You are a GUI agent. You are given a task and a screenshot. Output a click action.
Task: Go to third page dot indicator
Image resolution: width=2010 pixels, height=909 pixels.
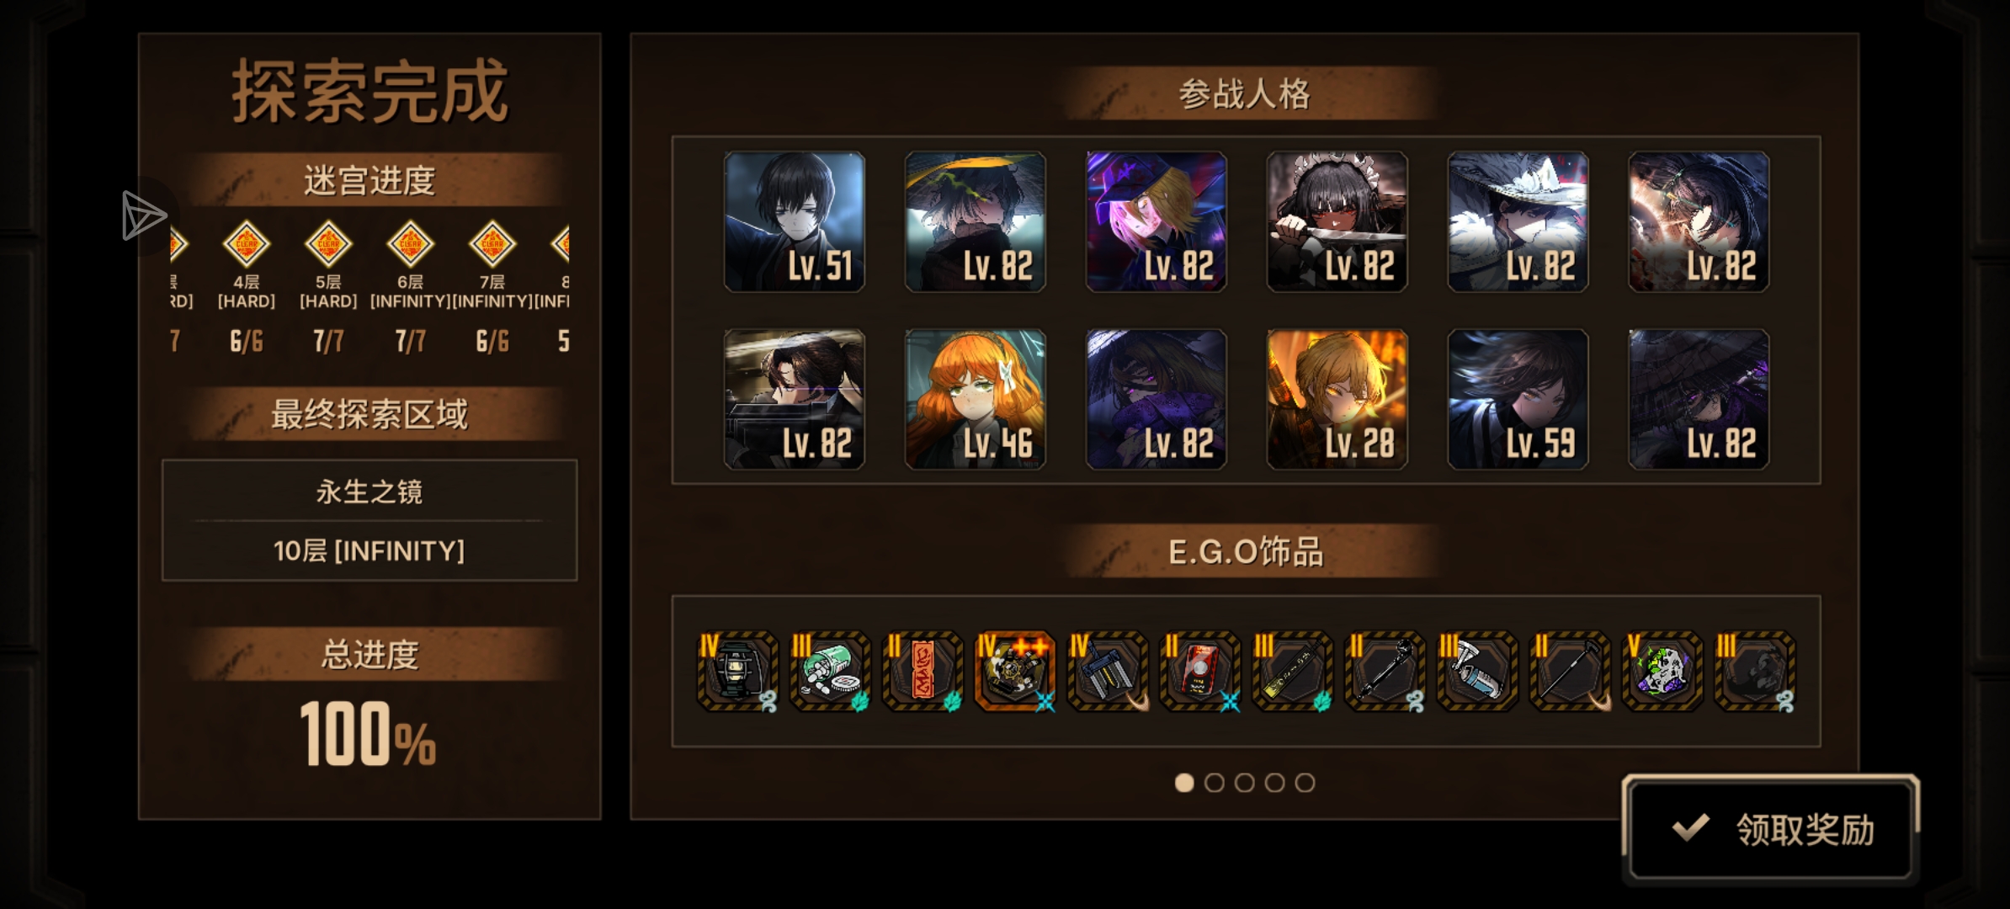tap(1245, 783)
